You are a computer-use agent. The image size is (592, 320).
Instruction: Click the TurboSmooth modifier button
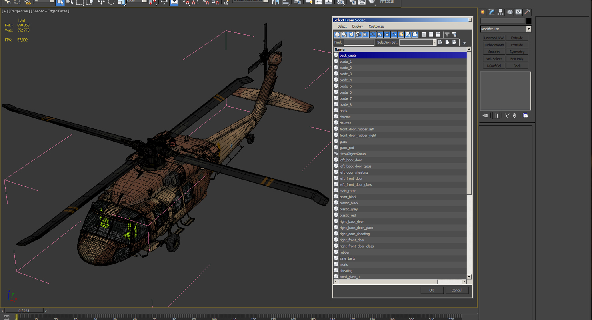pyautogui.click(x=494, y=45)
